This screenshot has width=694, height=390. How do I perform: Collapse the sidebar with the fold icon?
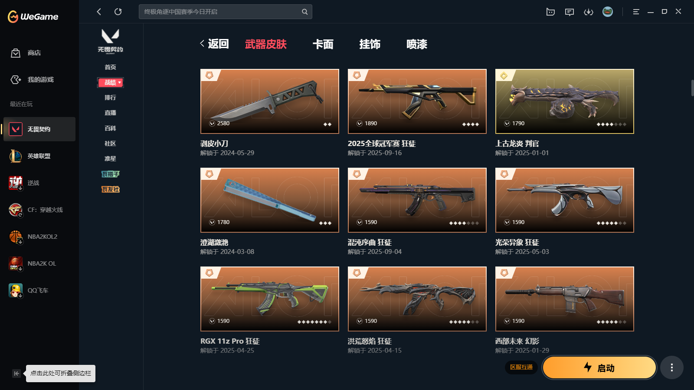tap(16, 374)
